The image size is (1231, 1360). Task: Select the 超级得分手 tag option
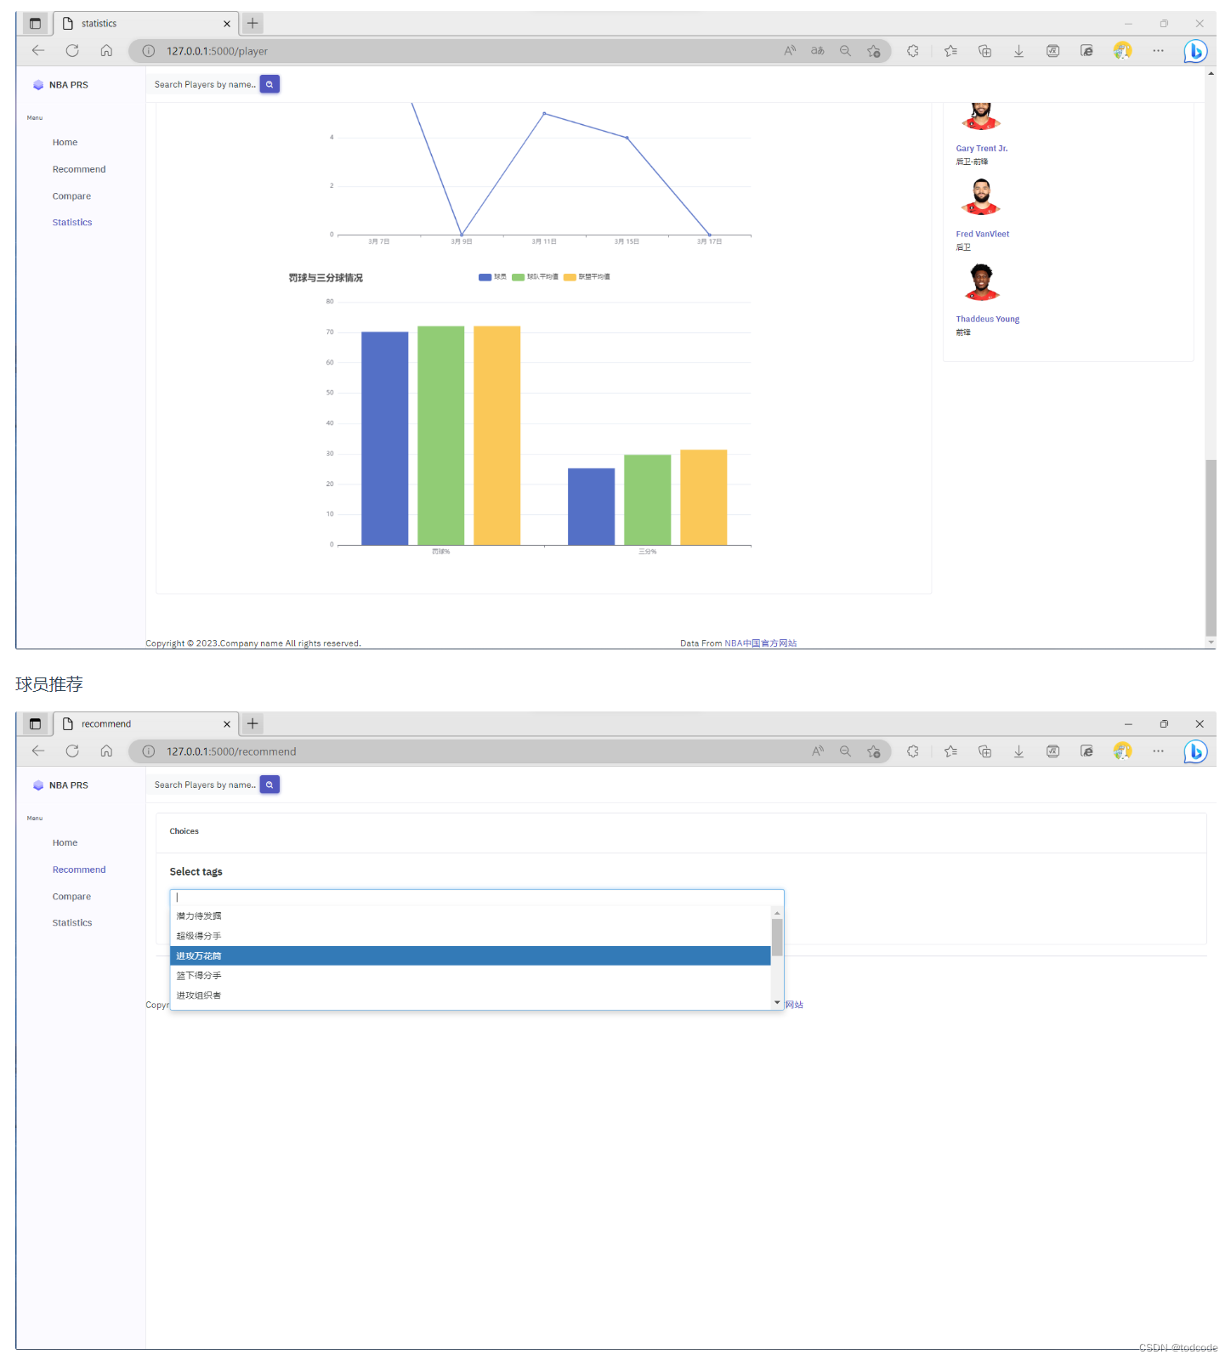point(470,936)
